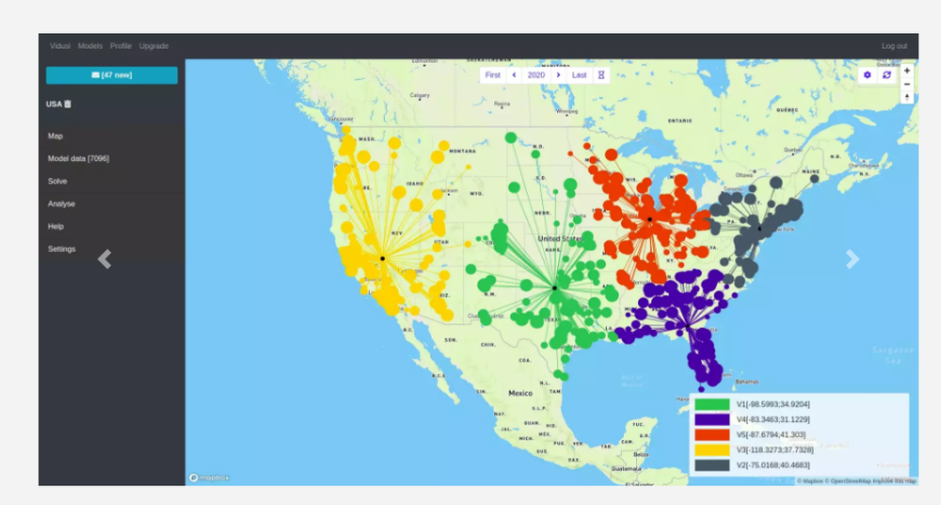The width and height of the screenshot is (941, 505).
Task: Click red V5 legend swatch
Action: pos(711,434)
